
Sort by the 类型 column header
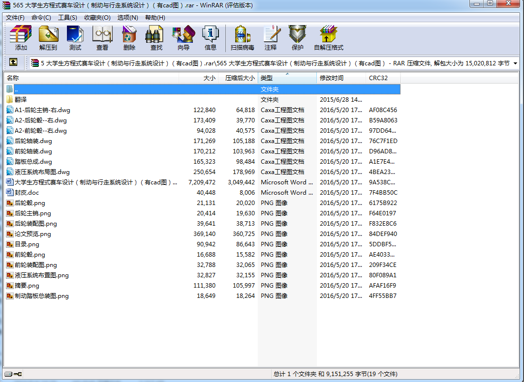point(287,78)
